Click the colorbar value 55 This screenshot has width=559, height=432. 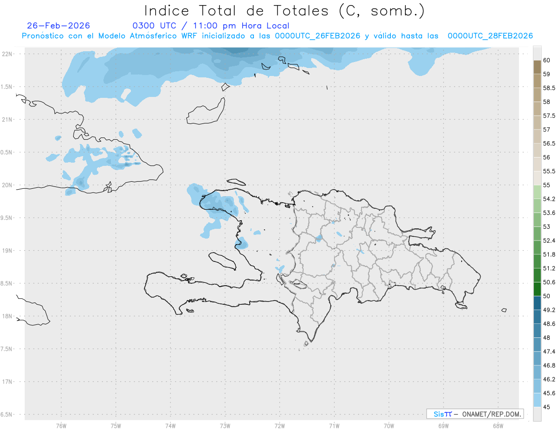pos(547,185)
